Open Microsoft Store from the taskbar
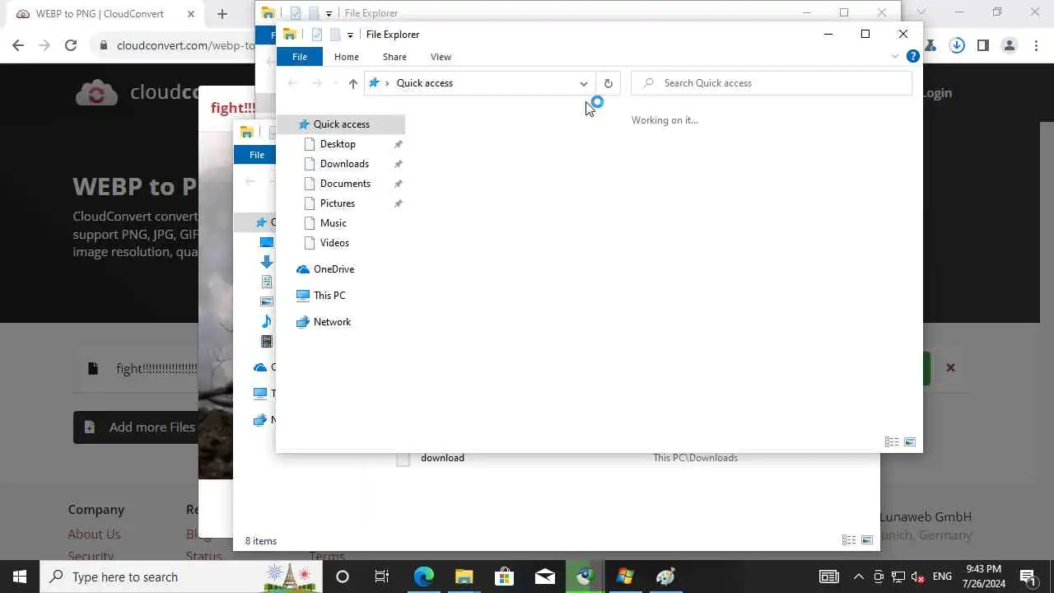Viewport: 1054px width, 593px height. (x=504, y=577)
